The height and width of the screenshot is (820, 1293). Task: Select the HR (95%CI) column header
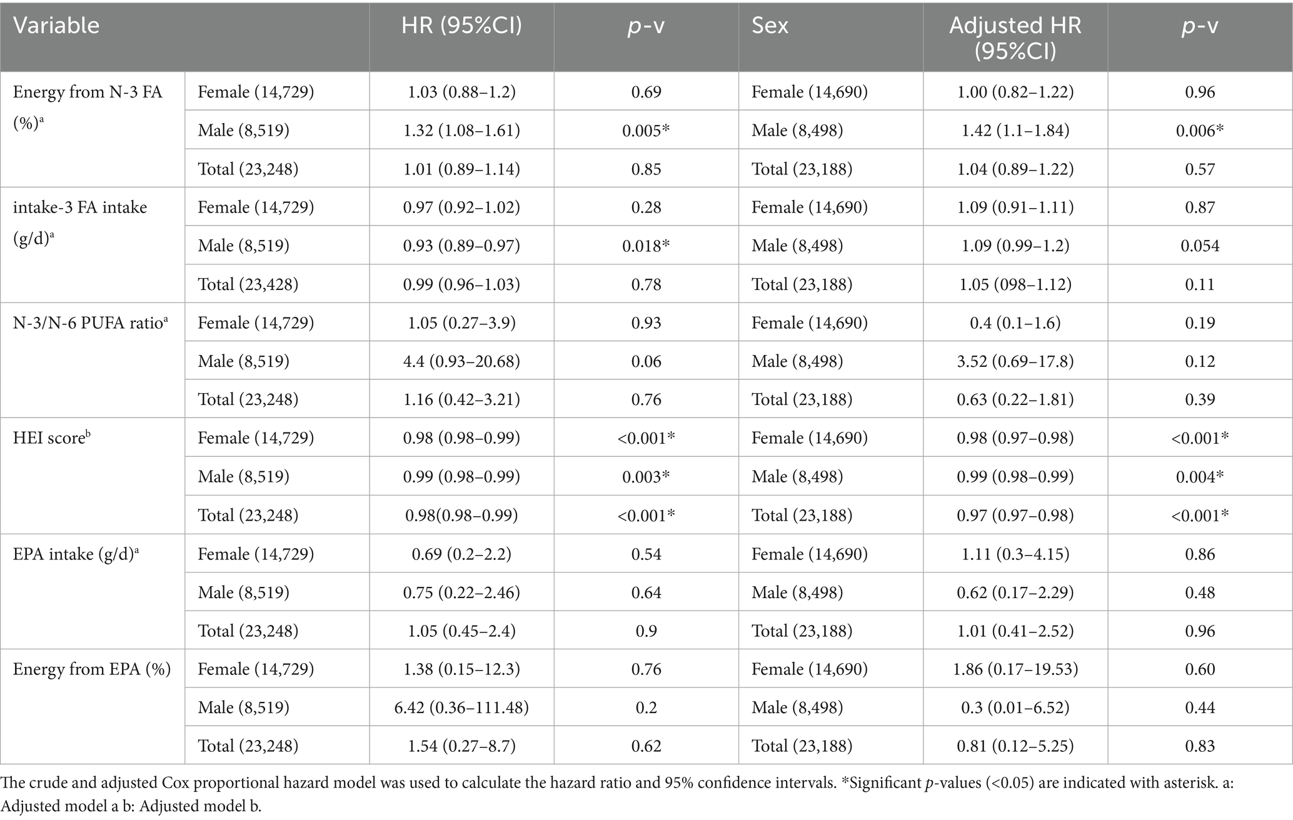point(461,26)
